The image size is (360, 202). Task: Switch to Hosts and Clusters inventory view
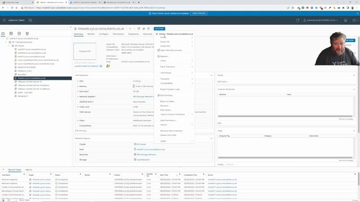(3, 34)
